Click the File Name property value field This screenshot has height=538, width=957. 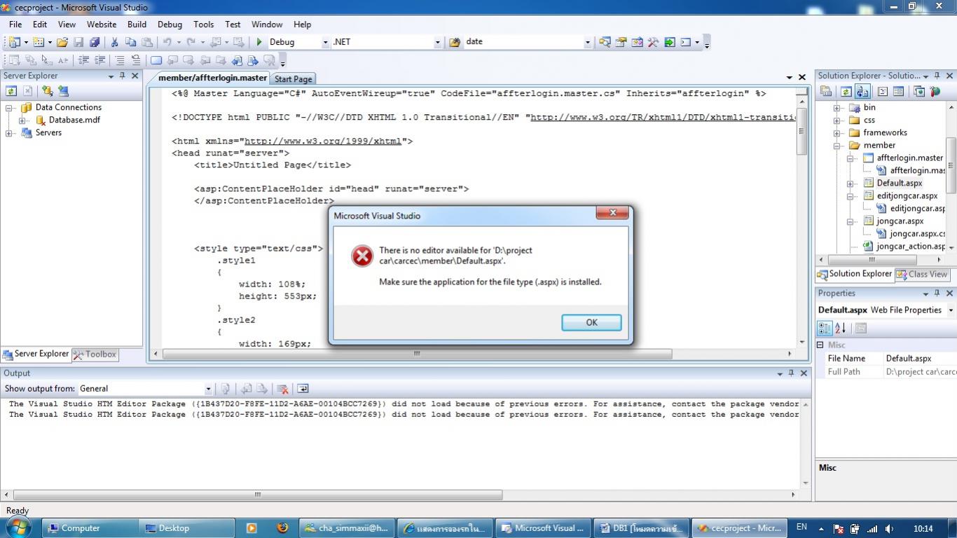(920, 359)
